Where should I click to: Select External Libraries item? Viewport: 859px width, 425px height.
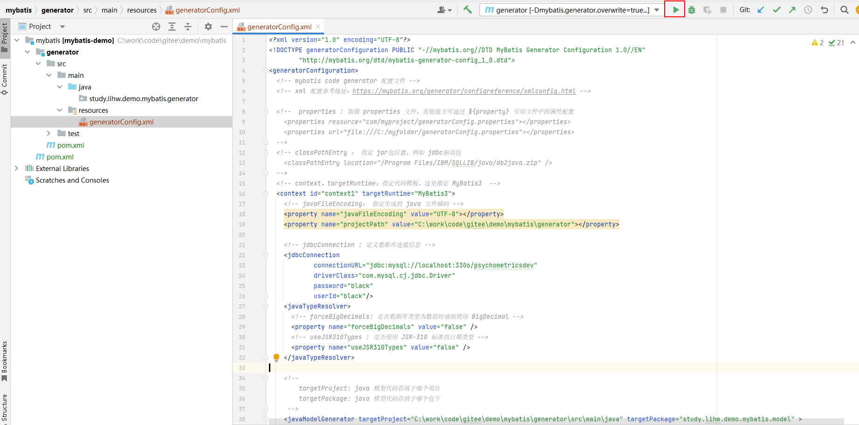[62, 168]
